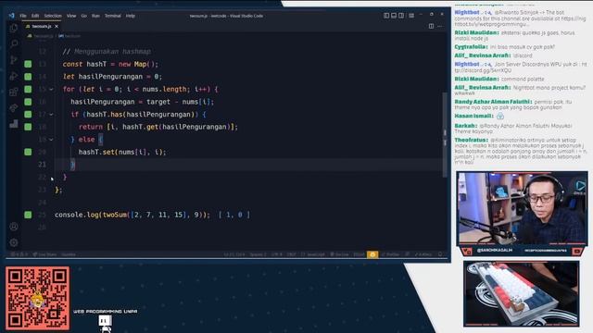Select the twosum.js editor tab
The image size is (593, 333).
click(41, 27)
